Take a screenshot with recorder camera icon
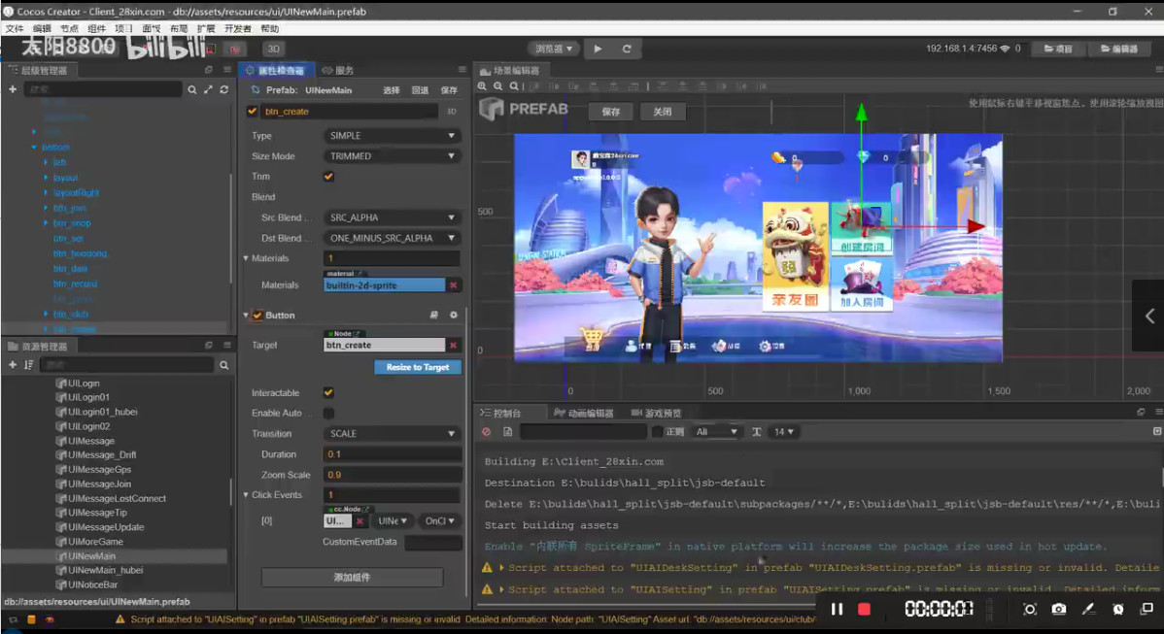Screen dimensions: 1164x634 [x=1059, y=609]
